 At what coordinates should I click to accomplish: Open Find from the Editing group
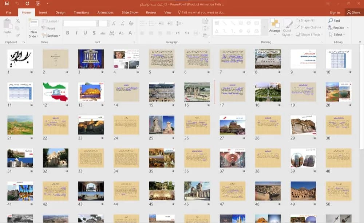pyautogui.click(x=334, y=21)
